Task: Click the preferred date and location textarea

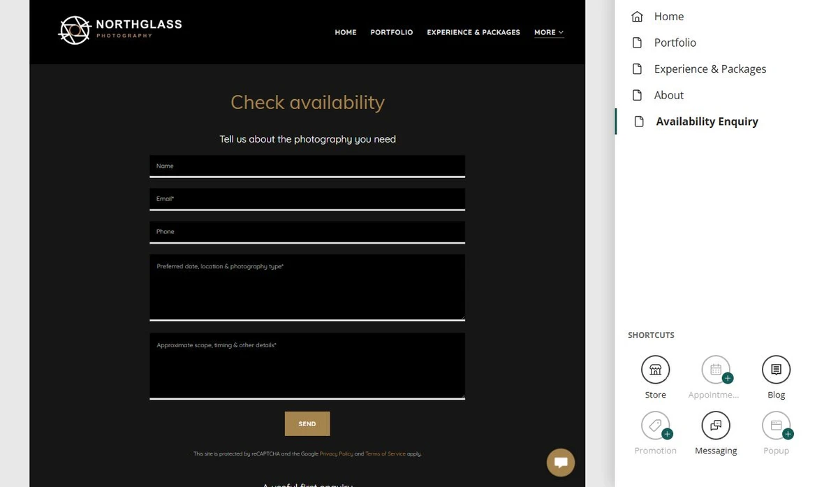Action: [307, 287]
